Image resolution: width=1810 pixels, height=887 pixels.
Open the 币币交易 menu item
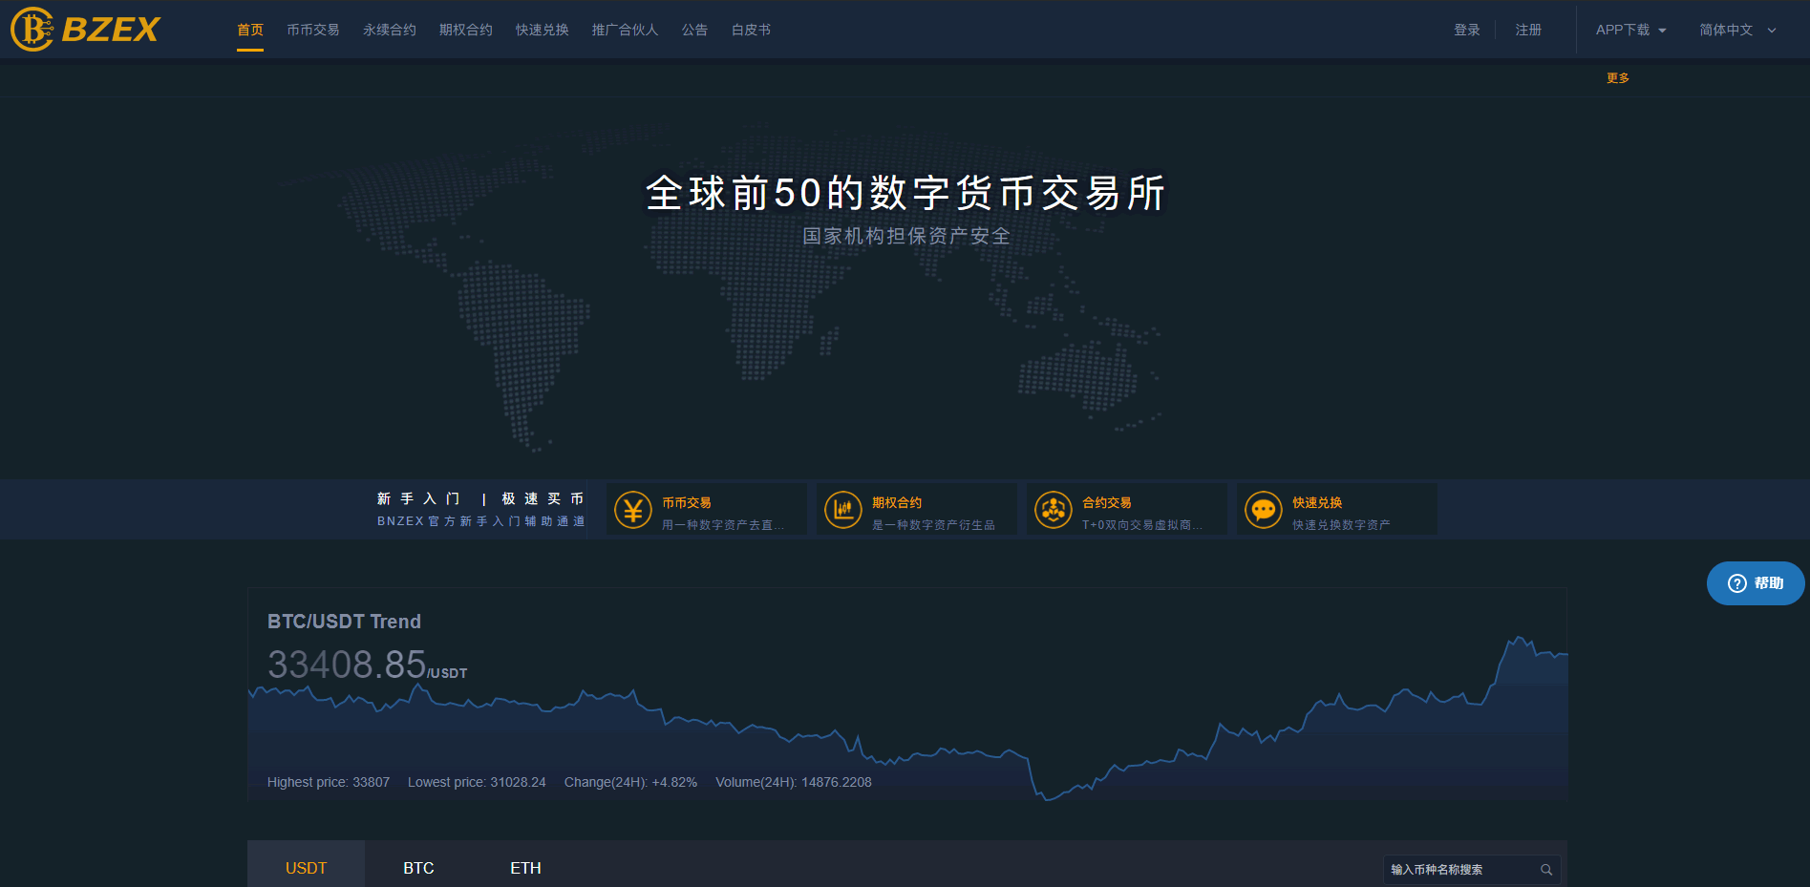[313, 31]
